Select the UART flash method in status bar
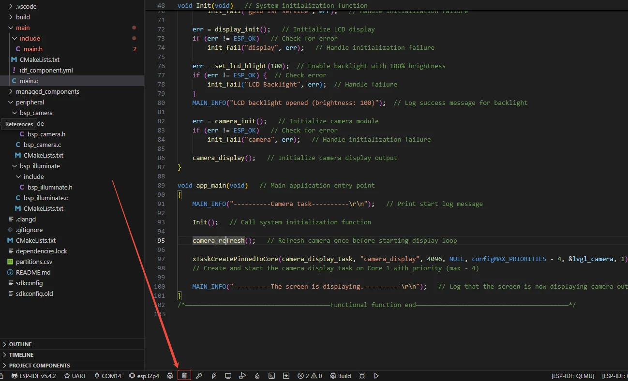This screenshot has height=381, width=628. (x=75, y=376)
